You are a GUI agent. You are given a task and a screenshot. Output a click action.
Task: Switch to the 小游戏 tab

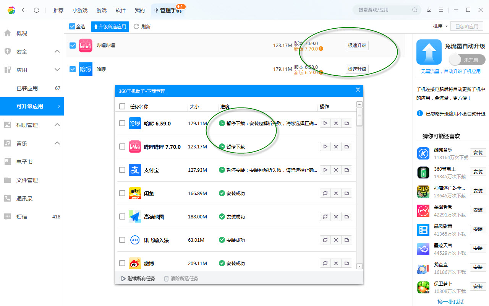[80, 10]
